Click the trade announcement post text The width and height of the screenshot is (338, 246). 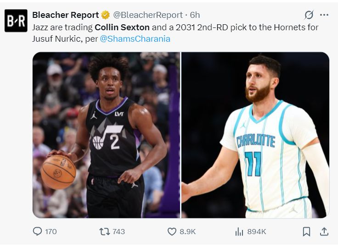(x=175, y=27)
